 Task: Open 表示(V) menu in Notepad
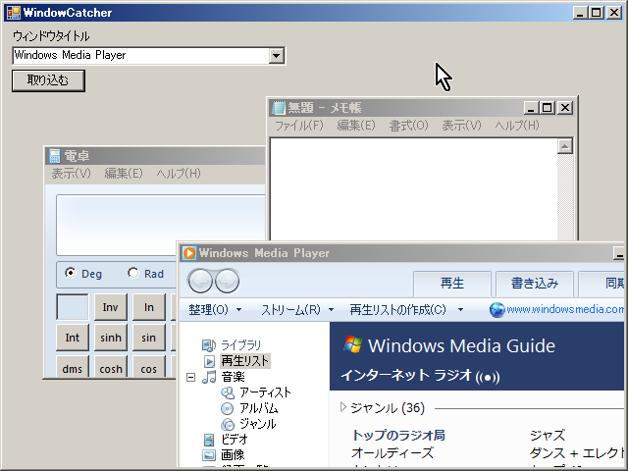(461, 126)
